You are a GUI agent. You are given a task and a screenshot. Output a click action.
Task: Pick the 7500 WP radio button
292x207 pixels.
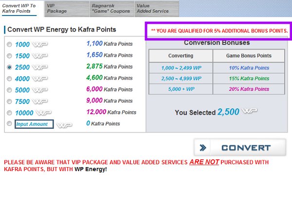click(9, 102)
